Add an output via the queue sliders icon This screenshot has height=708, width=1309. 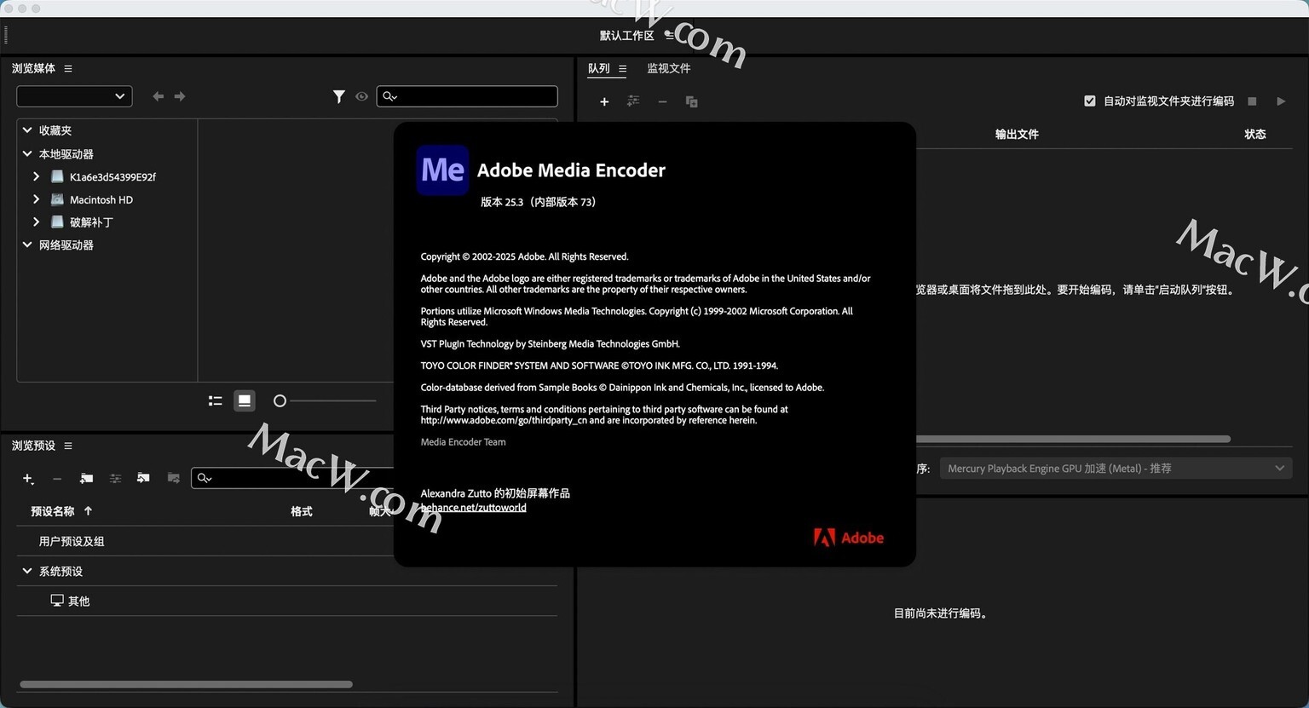(633, 101)
